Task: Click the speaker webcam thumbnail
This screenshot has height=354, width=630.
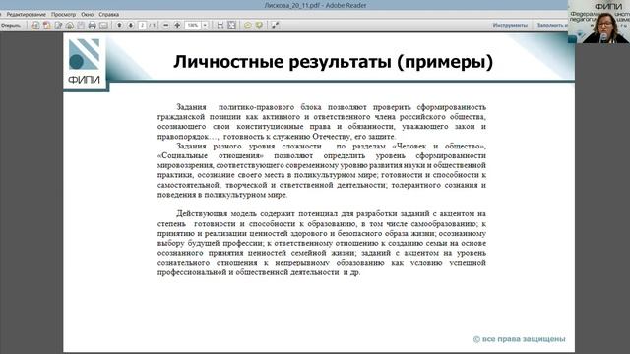Action: coord(598,22)
